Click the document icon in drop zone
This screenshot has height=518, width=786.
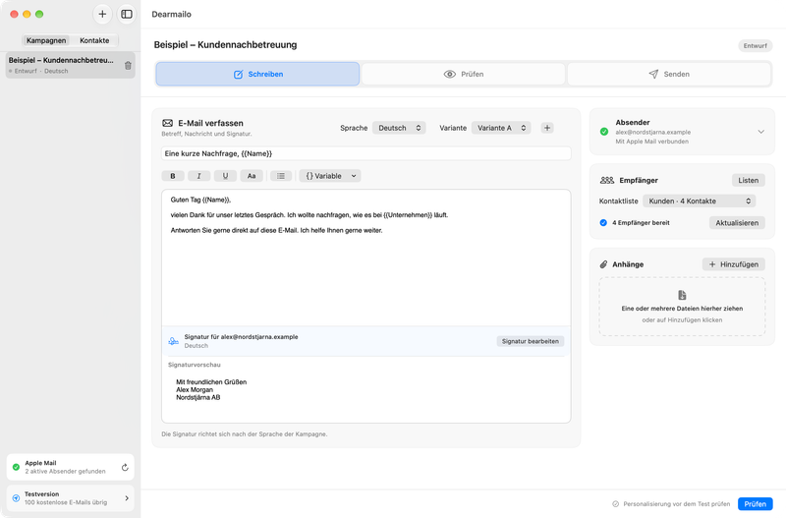point(682,295)
